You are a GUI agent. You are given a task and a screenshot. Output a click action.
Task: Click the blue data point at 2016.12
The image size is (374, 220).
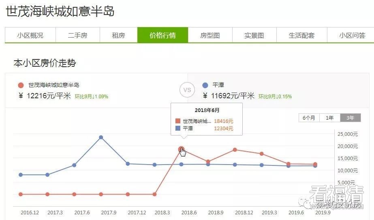tap(21, 175)
